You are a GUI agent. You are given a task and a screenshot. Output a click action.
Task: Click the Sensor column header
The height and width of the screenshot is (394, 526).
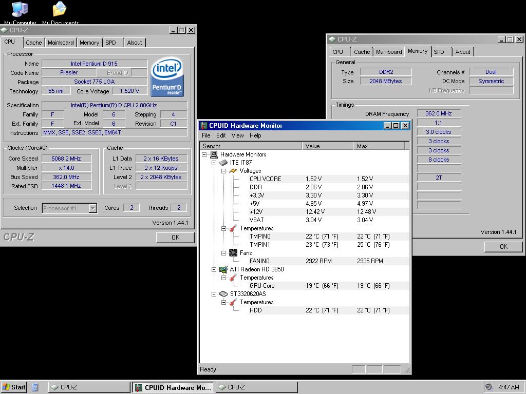point(251,146)
